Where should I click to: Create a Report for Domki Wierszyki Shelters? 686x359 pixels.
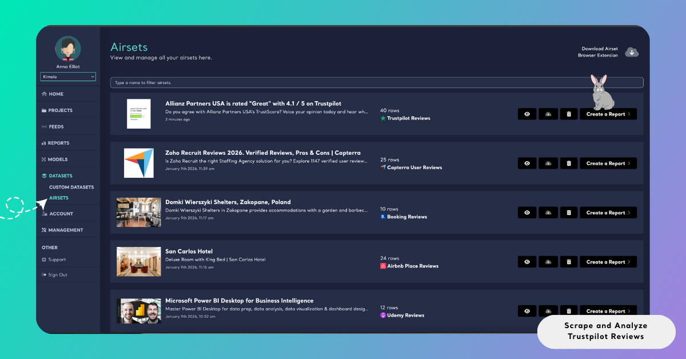tap(608, 213)
